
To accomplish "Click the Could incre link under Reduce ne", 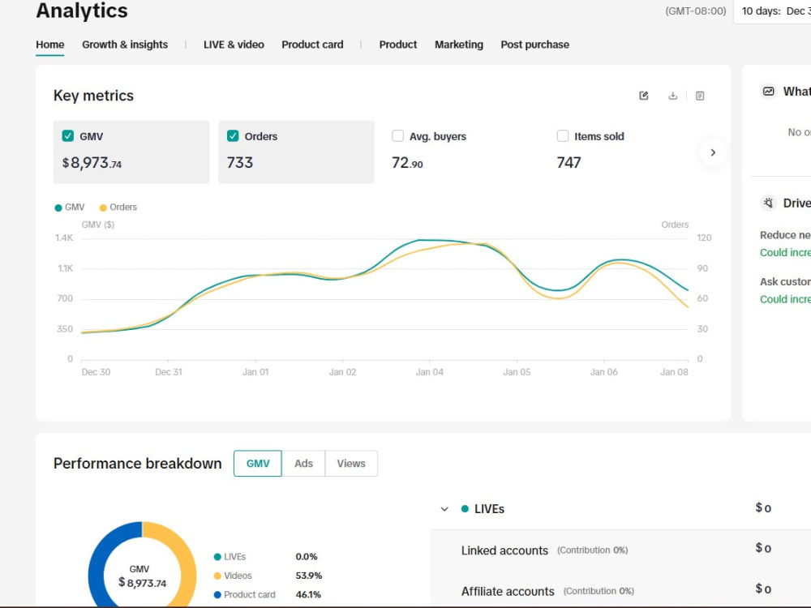I will [785, 252].
